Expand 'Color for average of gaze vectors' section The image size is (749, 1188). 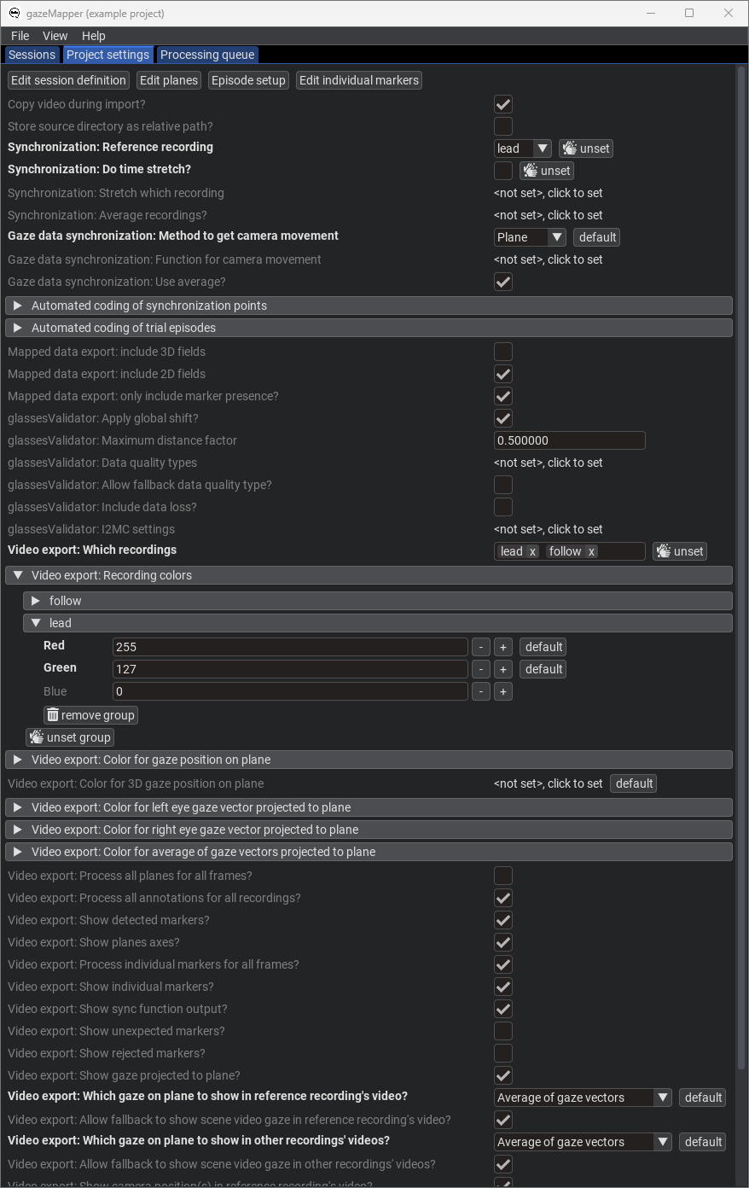(369, 852)
